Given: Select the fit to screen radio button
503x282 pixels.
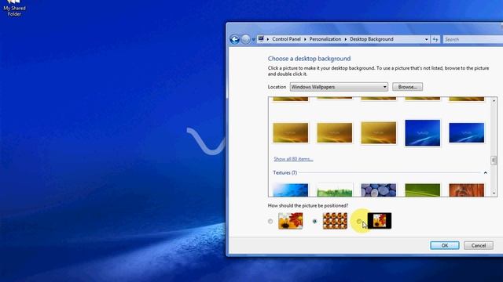Looking at the screenshot, I should (x=270, y=221).
